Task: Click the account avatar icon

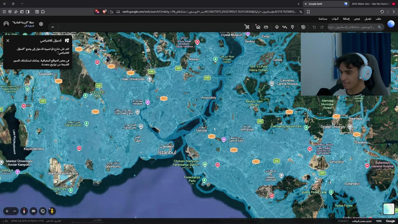Action: pos(6,24)
